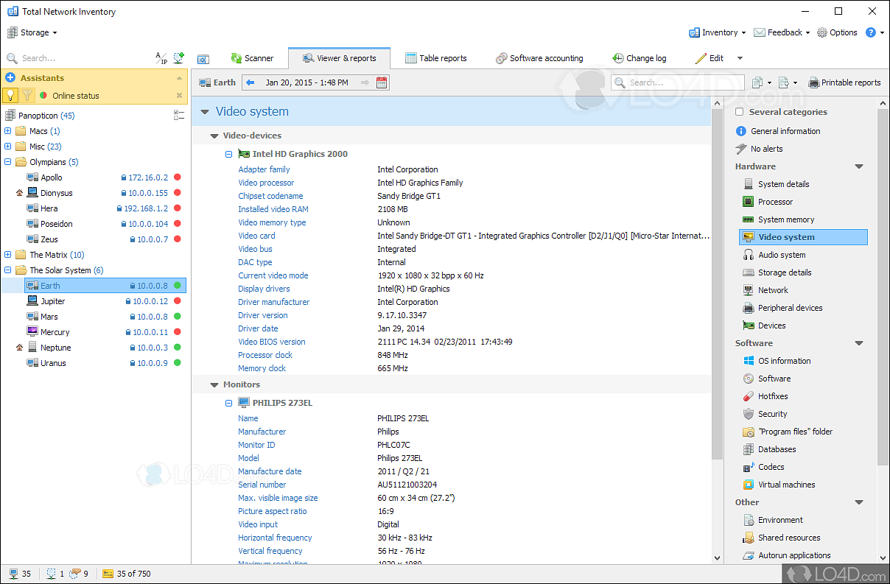Screen dimensions: 890x584
Task: Click the A/IP display toggle icon
Action: [x=161, y=58]
